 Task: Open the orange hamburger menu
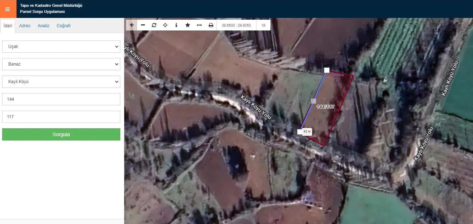tap(8, 9)
